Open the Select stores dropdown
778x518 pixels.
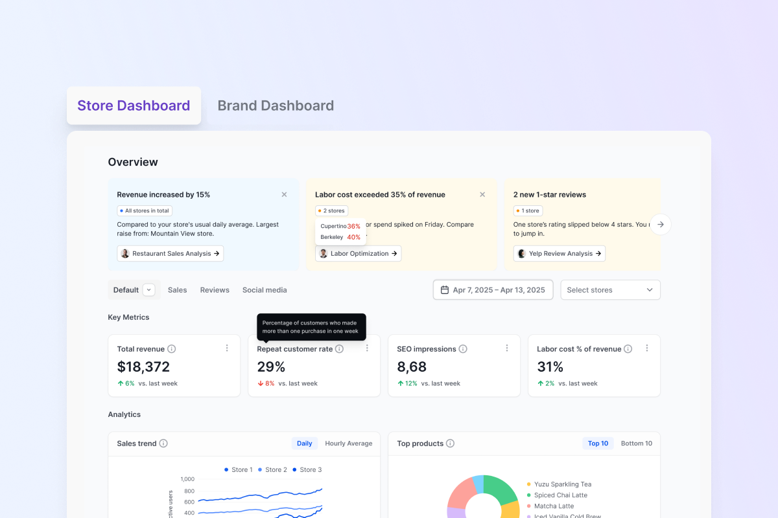[x=611, y=290]
